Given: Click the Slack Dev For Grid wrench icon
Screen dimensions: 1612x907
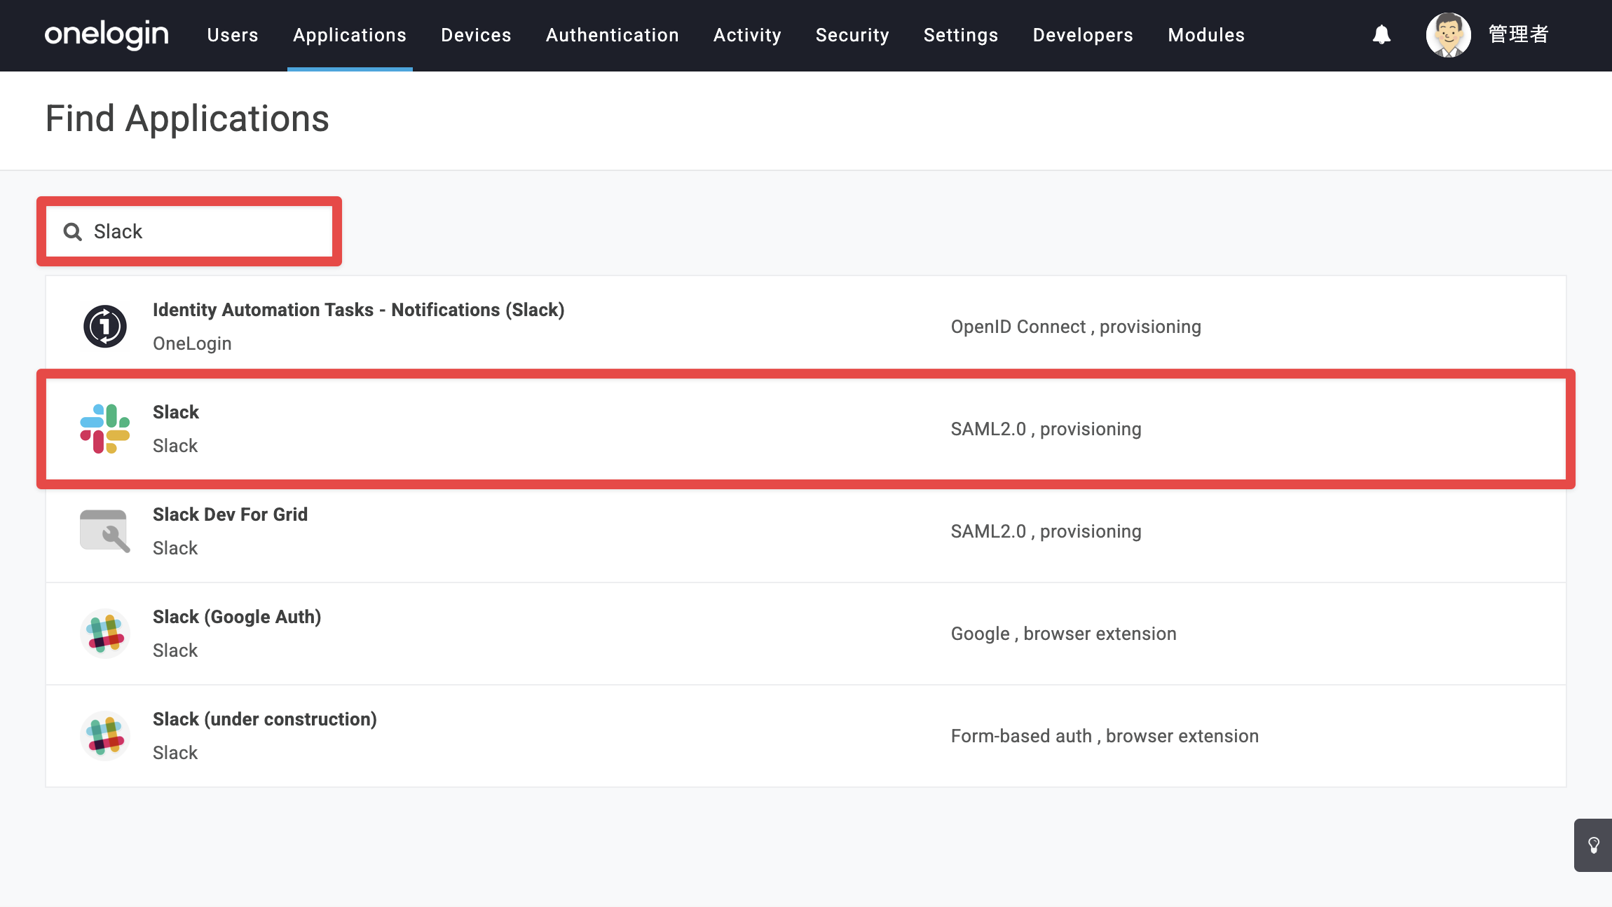Looking at the screenshot, I should click(x=105, y=531).
